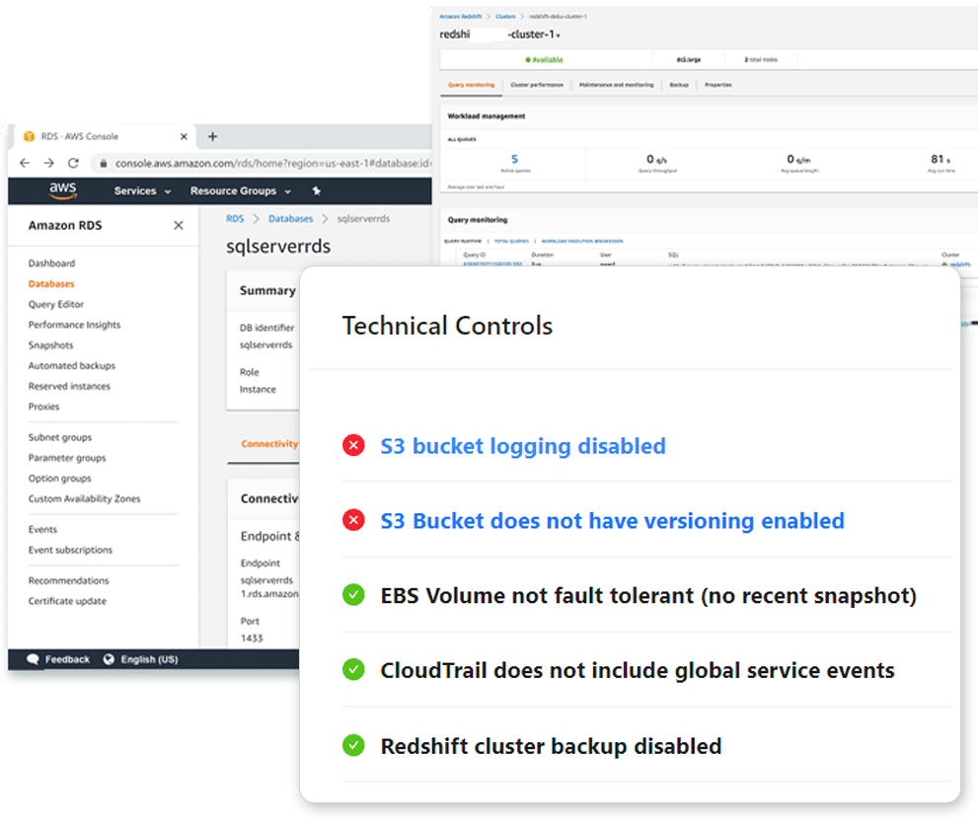Click the browser address bar URL
Screen dimensions: 978x826
(272, 164)
